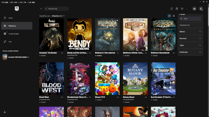Install BioShock Remastered
Viewport: 209px width, 117px height.
pos(154,56)
